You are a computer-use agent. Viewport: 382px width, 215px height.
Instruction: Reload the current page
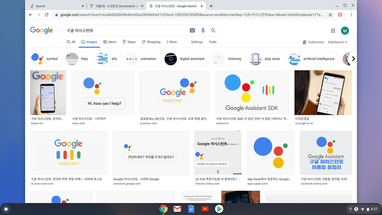[47, 15]
